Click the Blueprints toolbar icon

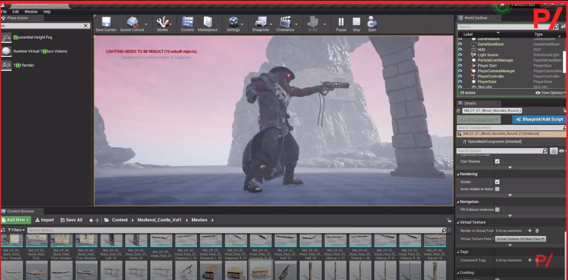pos(261,24)
